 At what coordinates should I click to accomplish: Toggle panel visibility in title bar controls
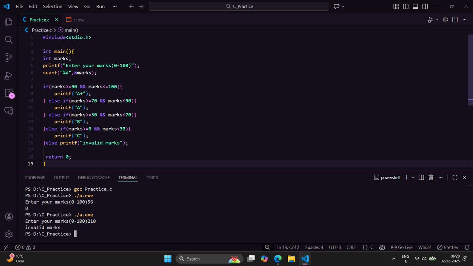click(415, 6)
